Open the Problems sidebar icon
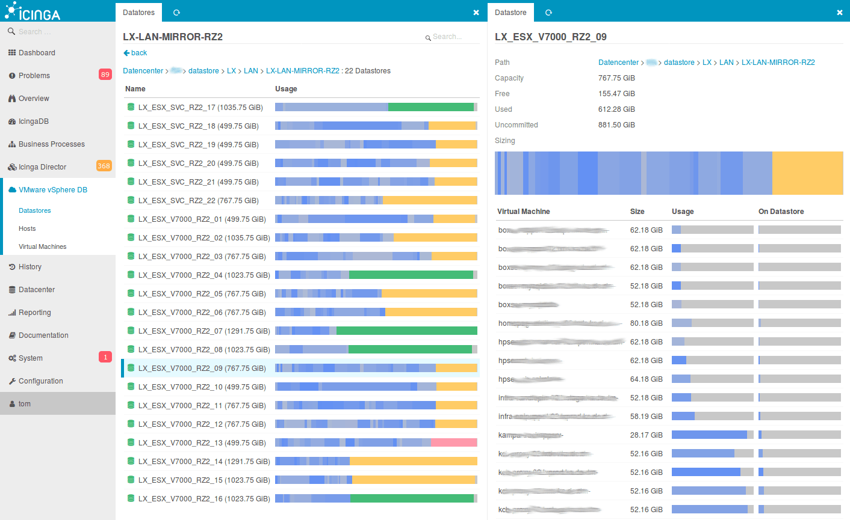 point(12,76)
